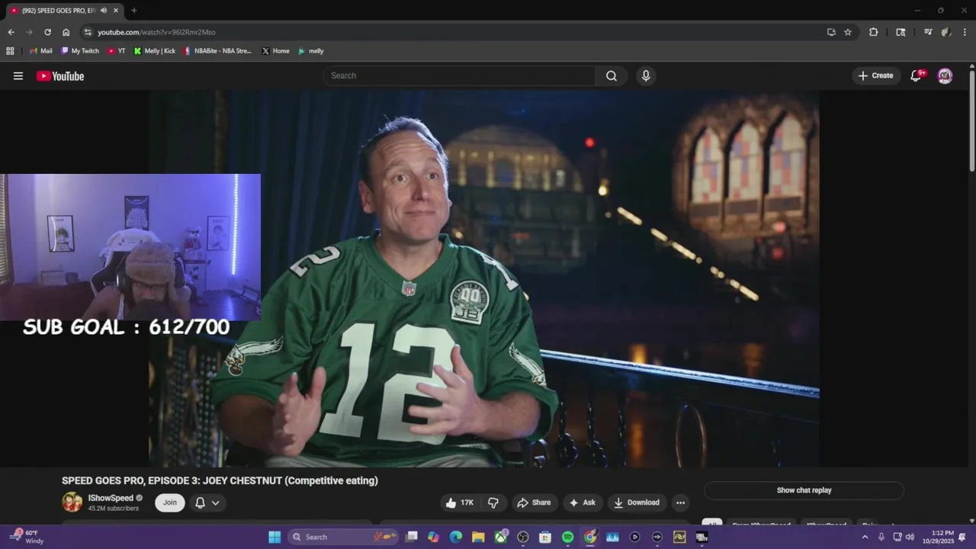
Task: Click the YouTube search field
Action: tap(460, 75)
